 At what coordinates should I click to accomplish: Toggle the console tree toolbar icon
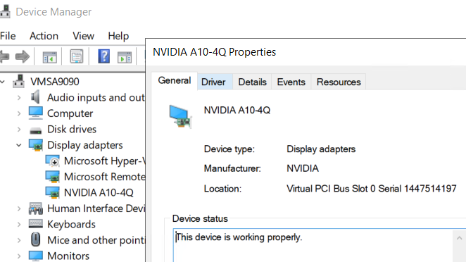click(x=49, y=56)
